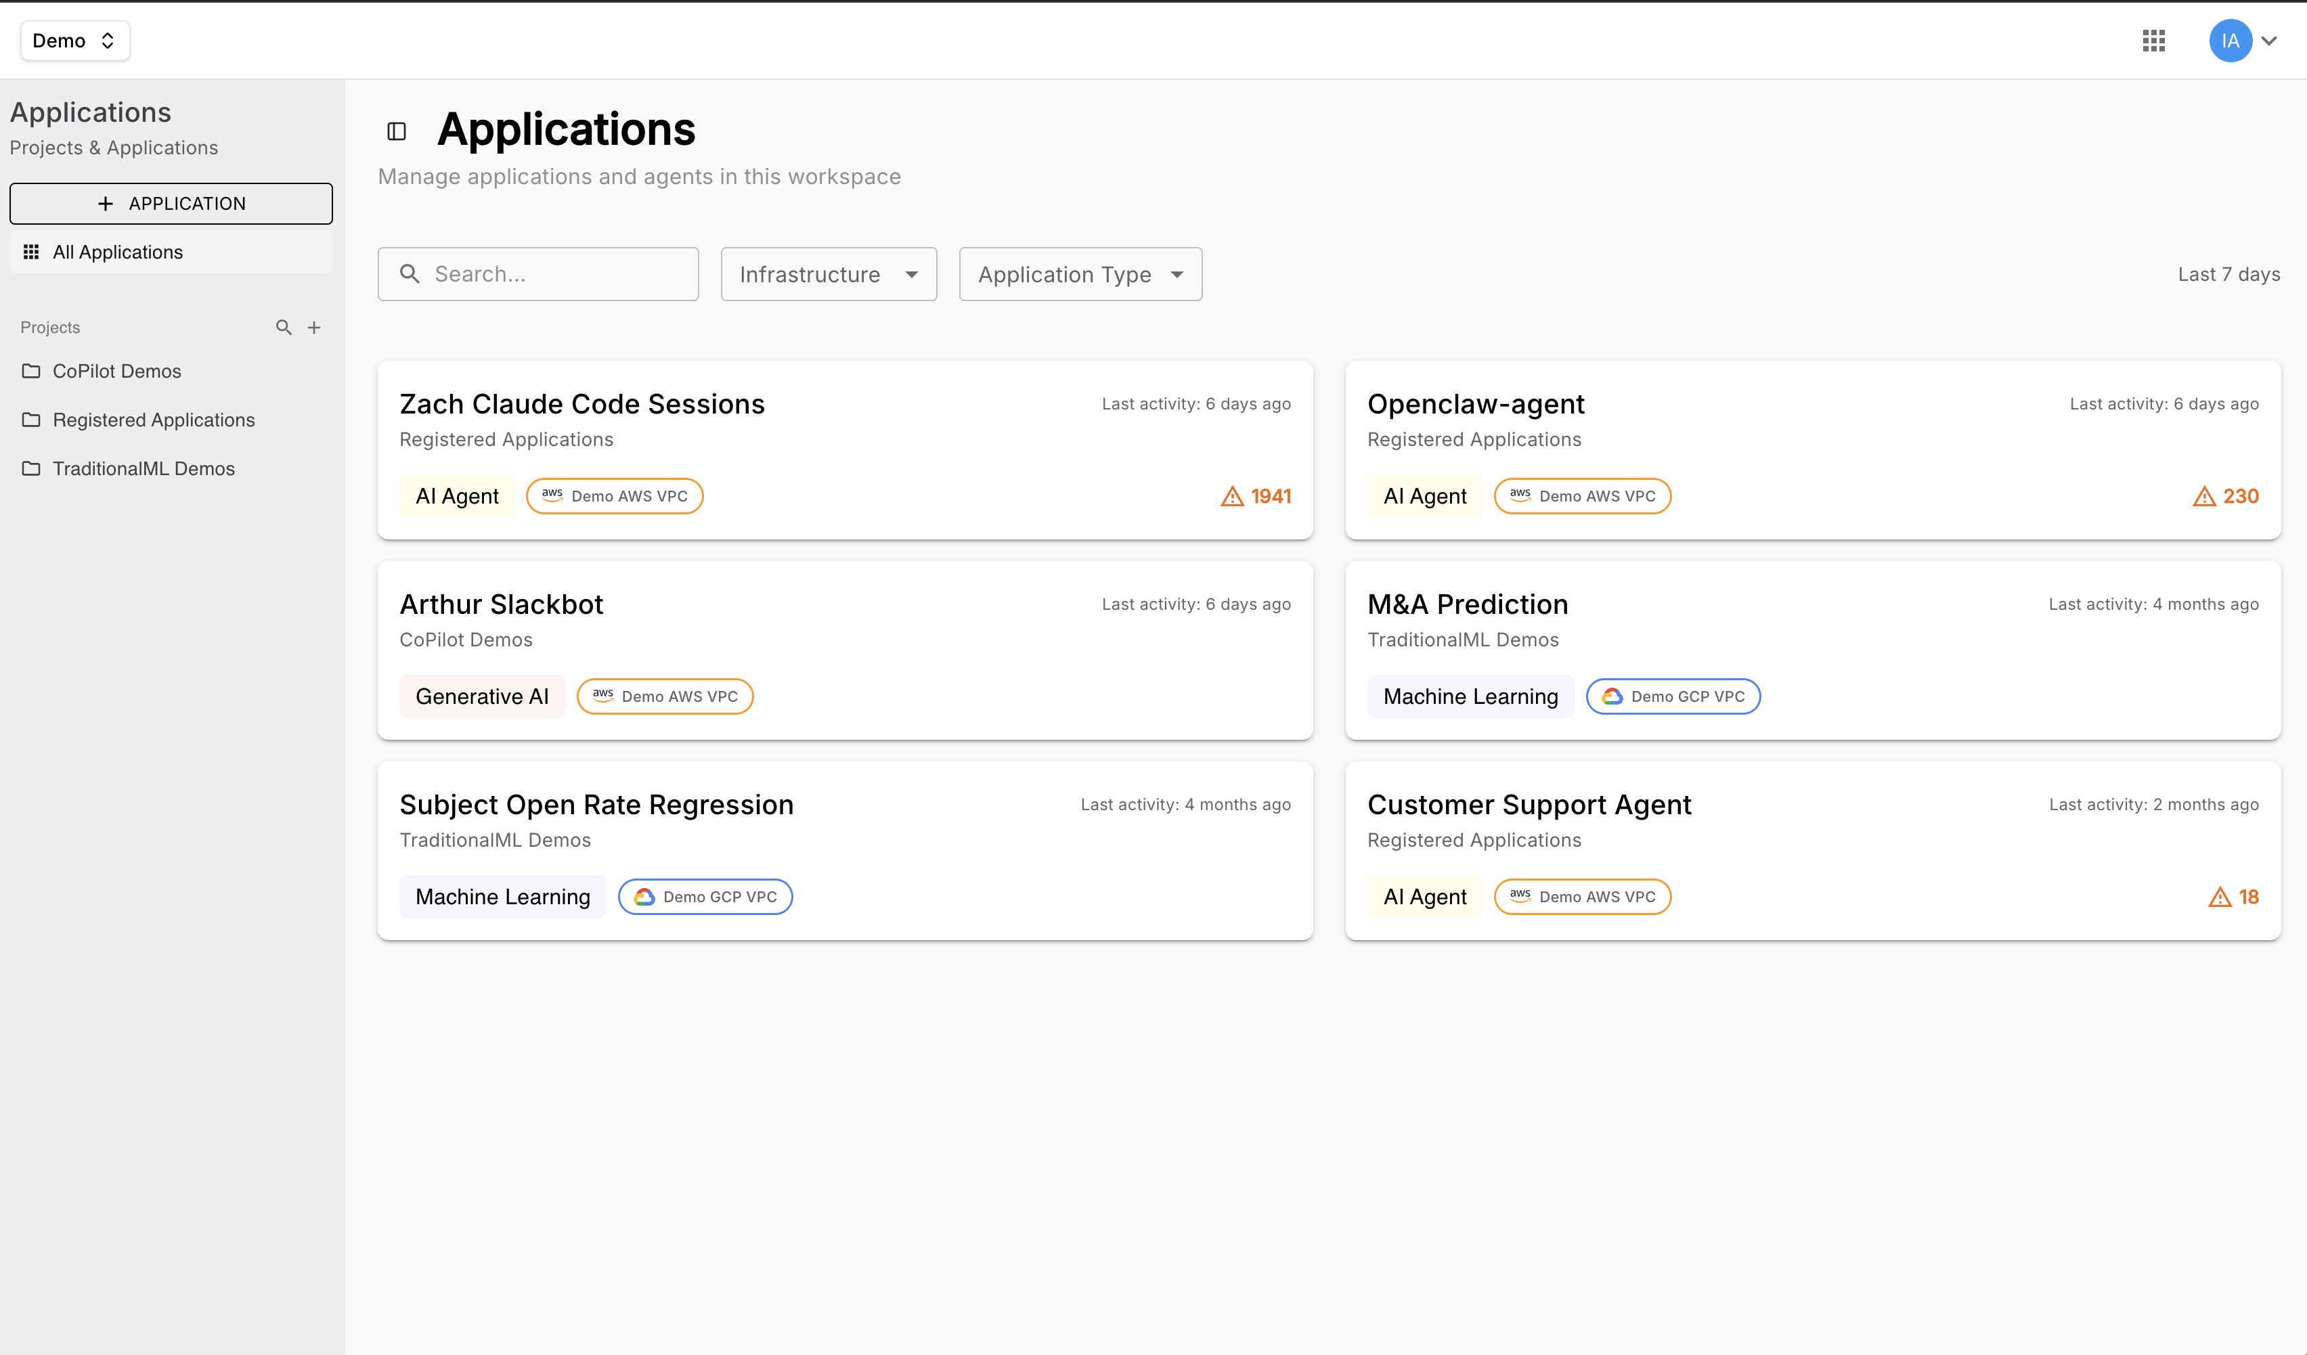This screenshot has height=1355, width=2307.
Task: Click the Last 7 days label
Action: click(x=2228, y=273)
